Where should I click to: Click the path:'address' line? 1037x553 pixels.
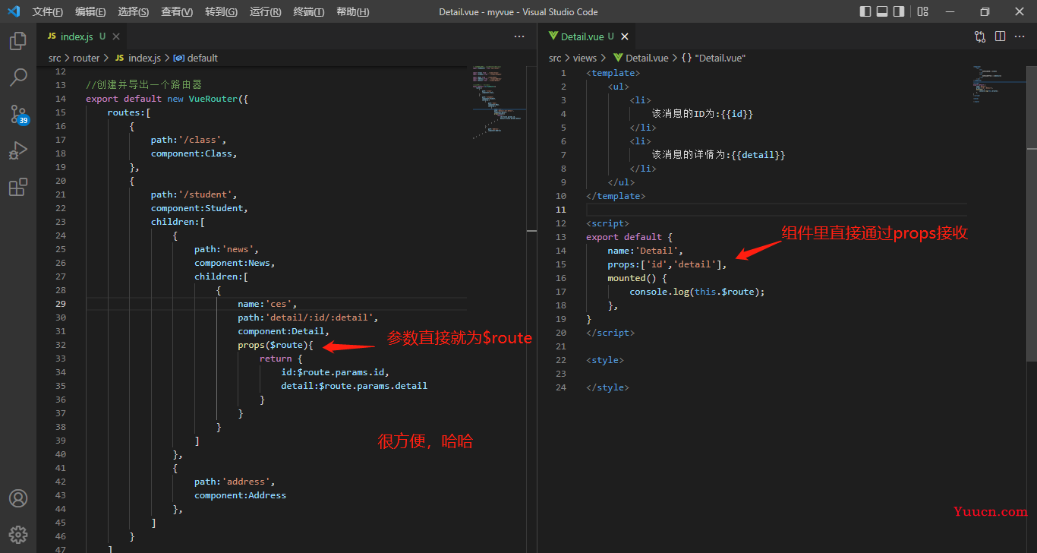(x=235, y=482)
